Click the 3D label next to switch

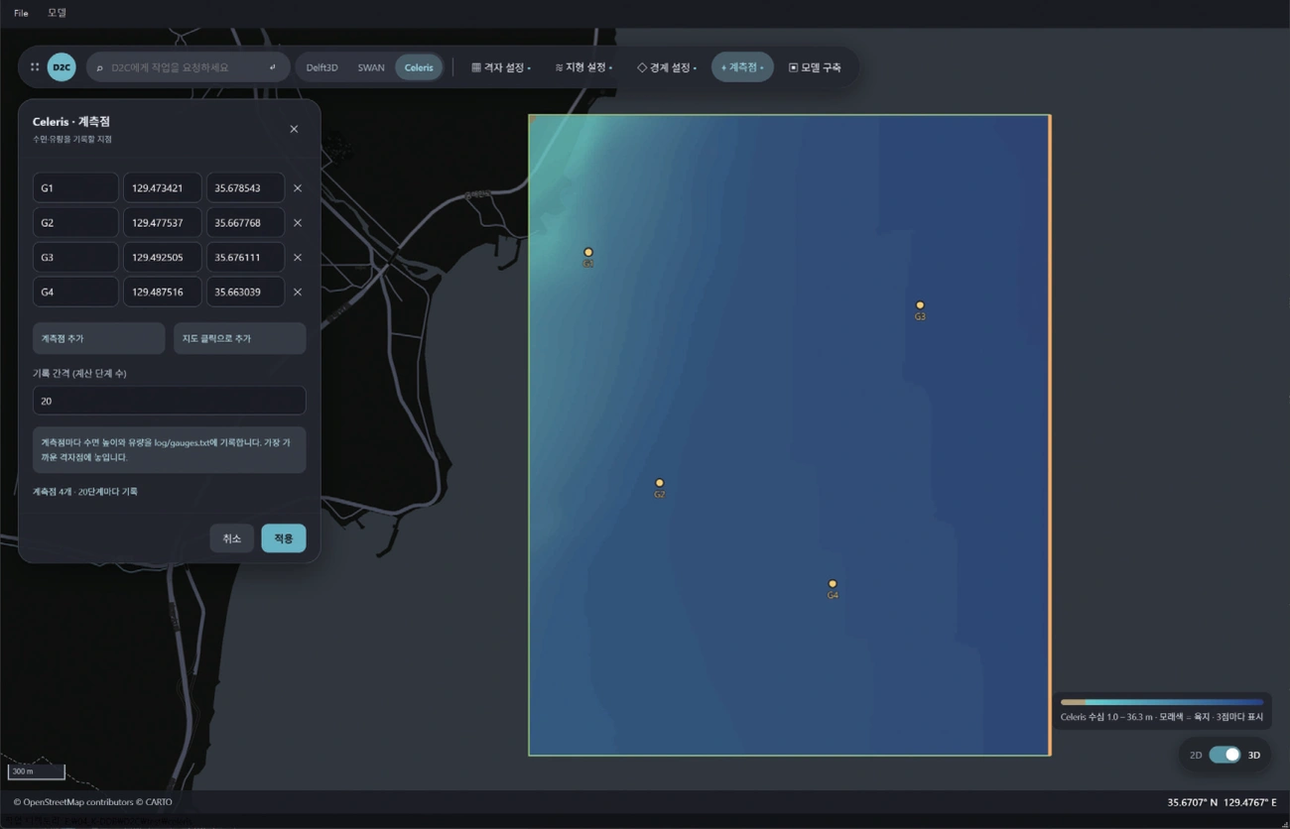pos(1254,755)
